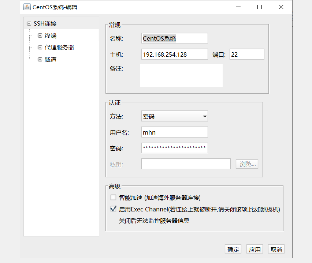312x263 pixels.
Task: Click the 主机: label
Action: 116,55
